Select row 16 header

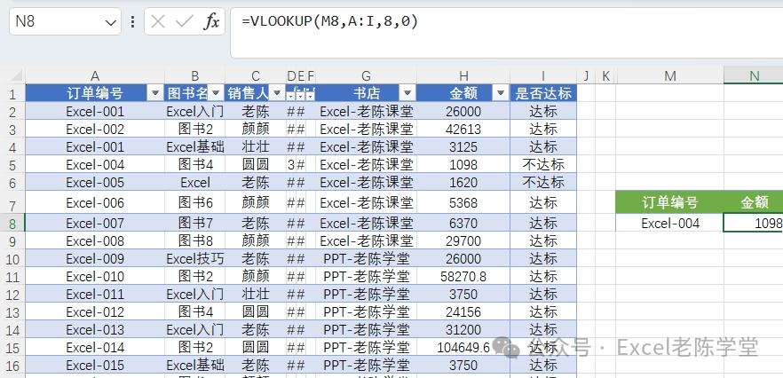(x=12, y=365)
